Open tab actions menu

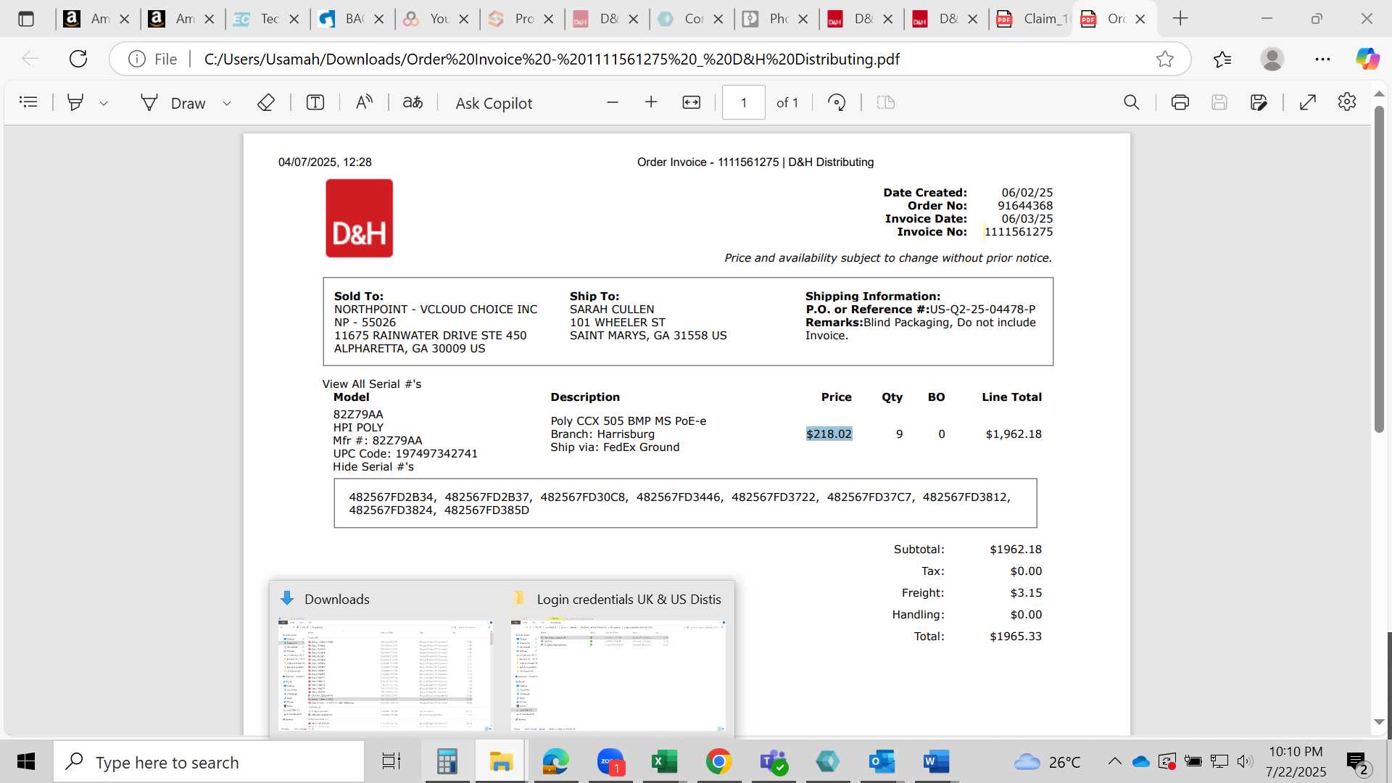coord(26,19)
